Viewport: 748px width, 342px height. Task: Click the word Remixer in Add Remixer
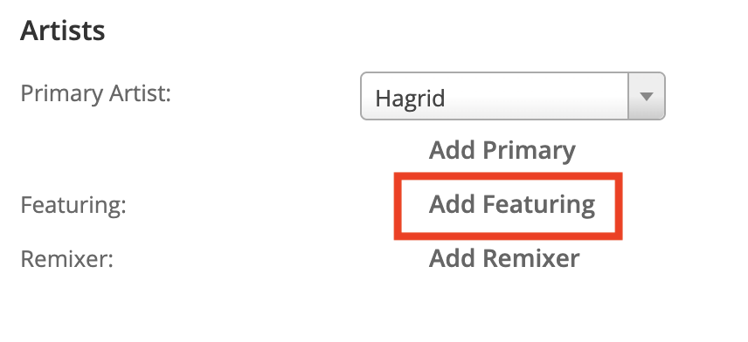tap(530, 258)
